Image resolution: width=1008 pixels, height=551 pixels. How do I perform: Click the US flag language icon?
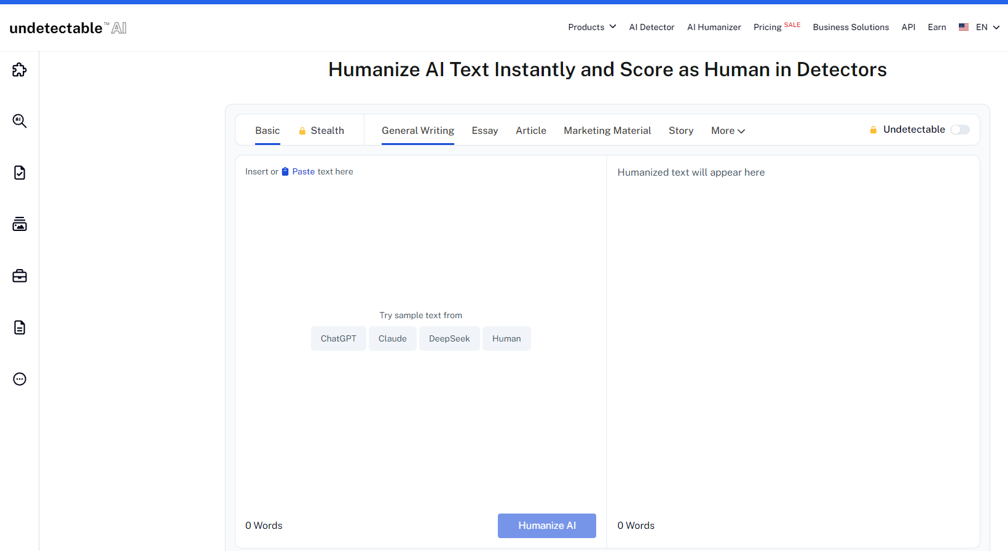[x=964, y=27]
